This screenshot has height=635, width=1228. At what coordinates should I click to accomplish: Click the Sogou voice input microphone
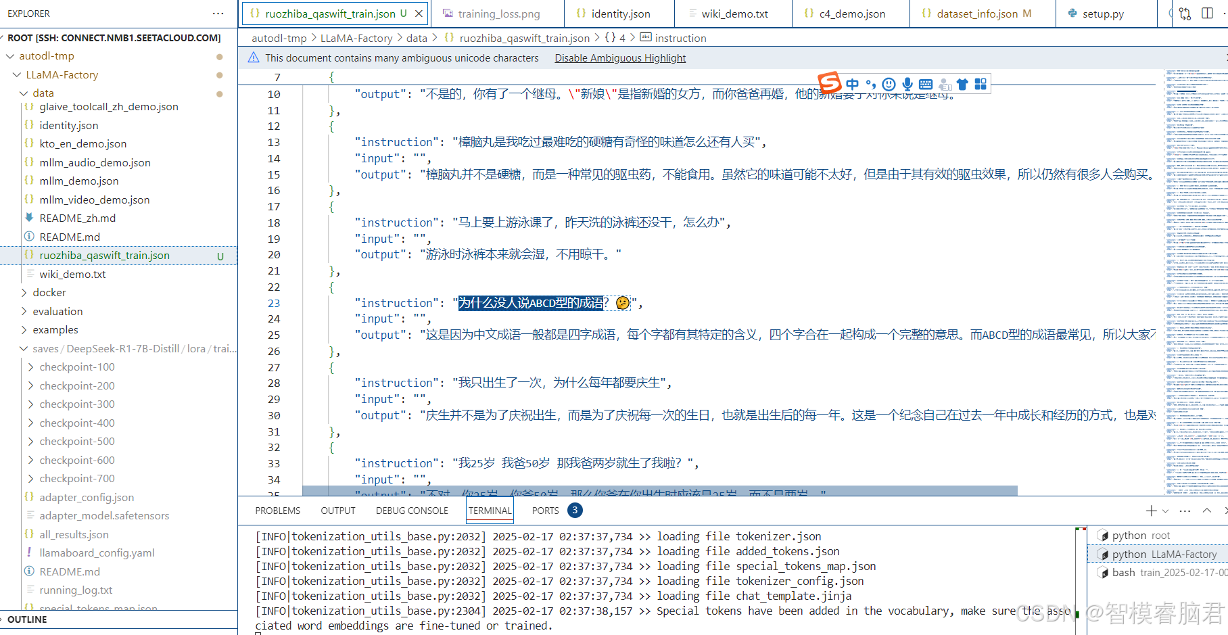coord(907,84)
